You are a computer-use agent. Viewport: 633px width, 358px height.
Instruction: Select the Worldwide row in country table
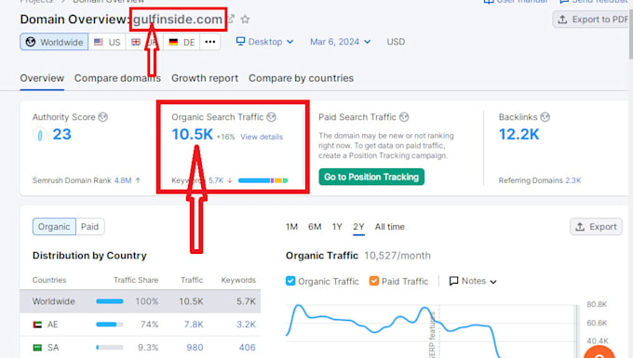140,301
